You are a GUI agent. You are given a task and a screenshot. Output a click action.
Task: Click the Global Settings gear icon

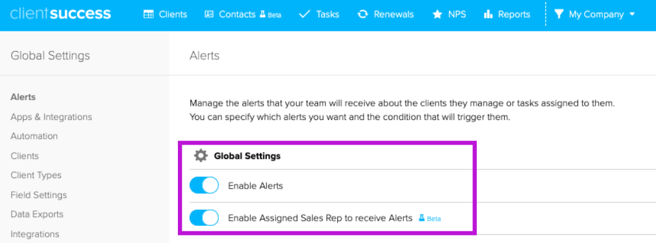[201, 156]
